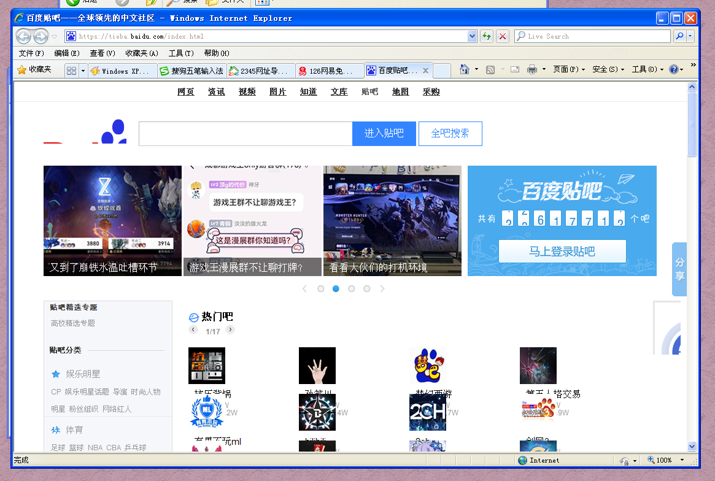Open the Favorites star button
The image size is (715, 481).
[34, 70]
